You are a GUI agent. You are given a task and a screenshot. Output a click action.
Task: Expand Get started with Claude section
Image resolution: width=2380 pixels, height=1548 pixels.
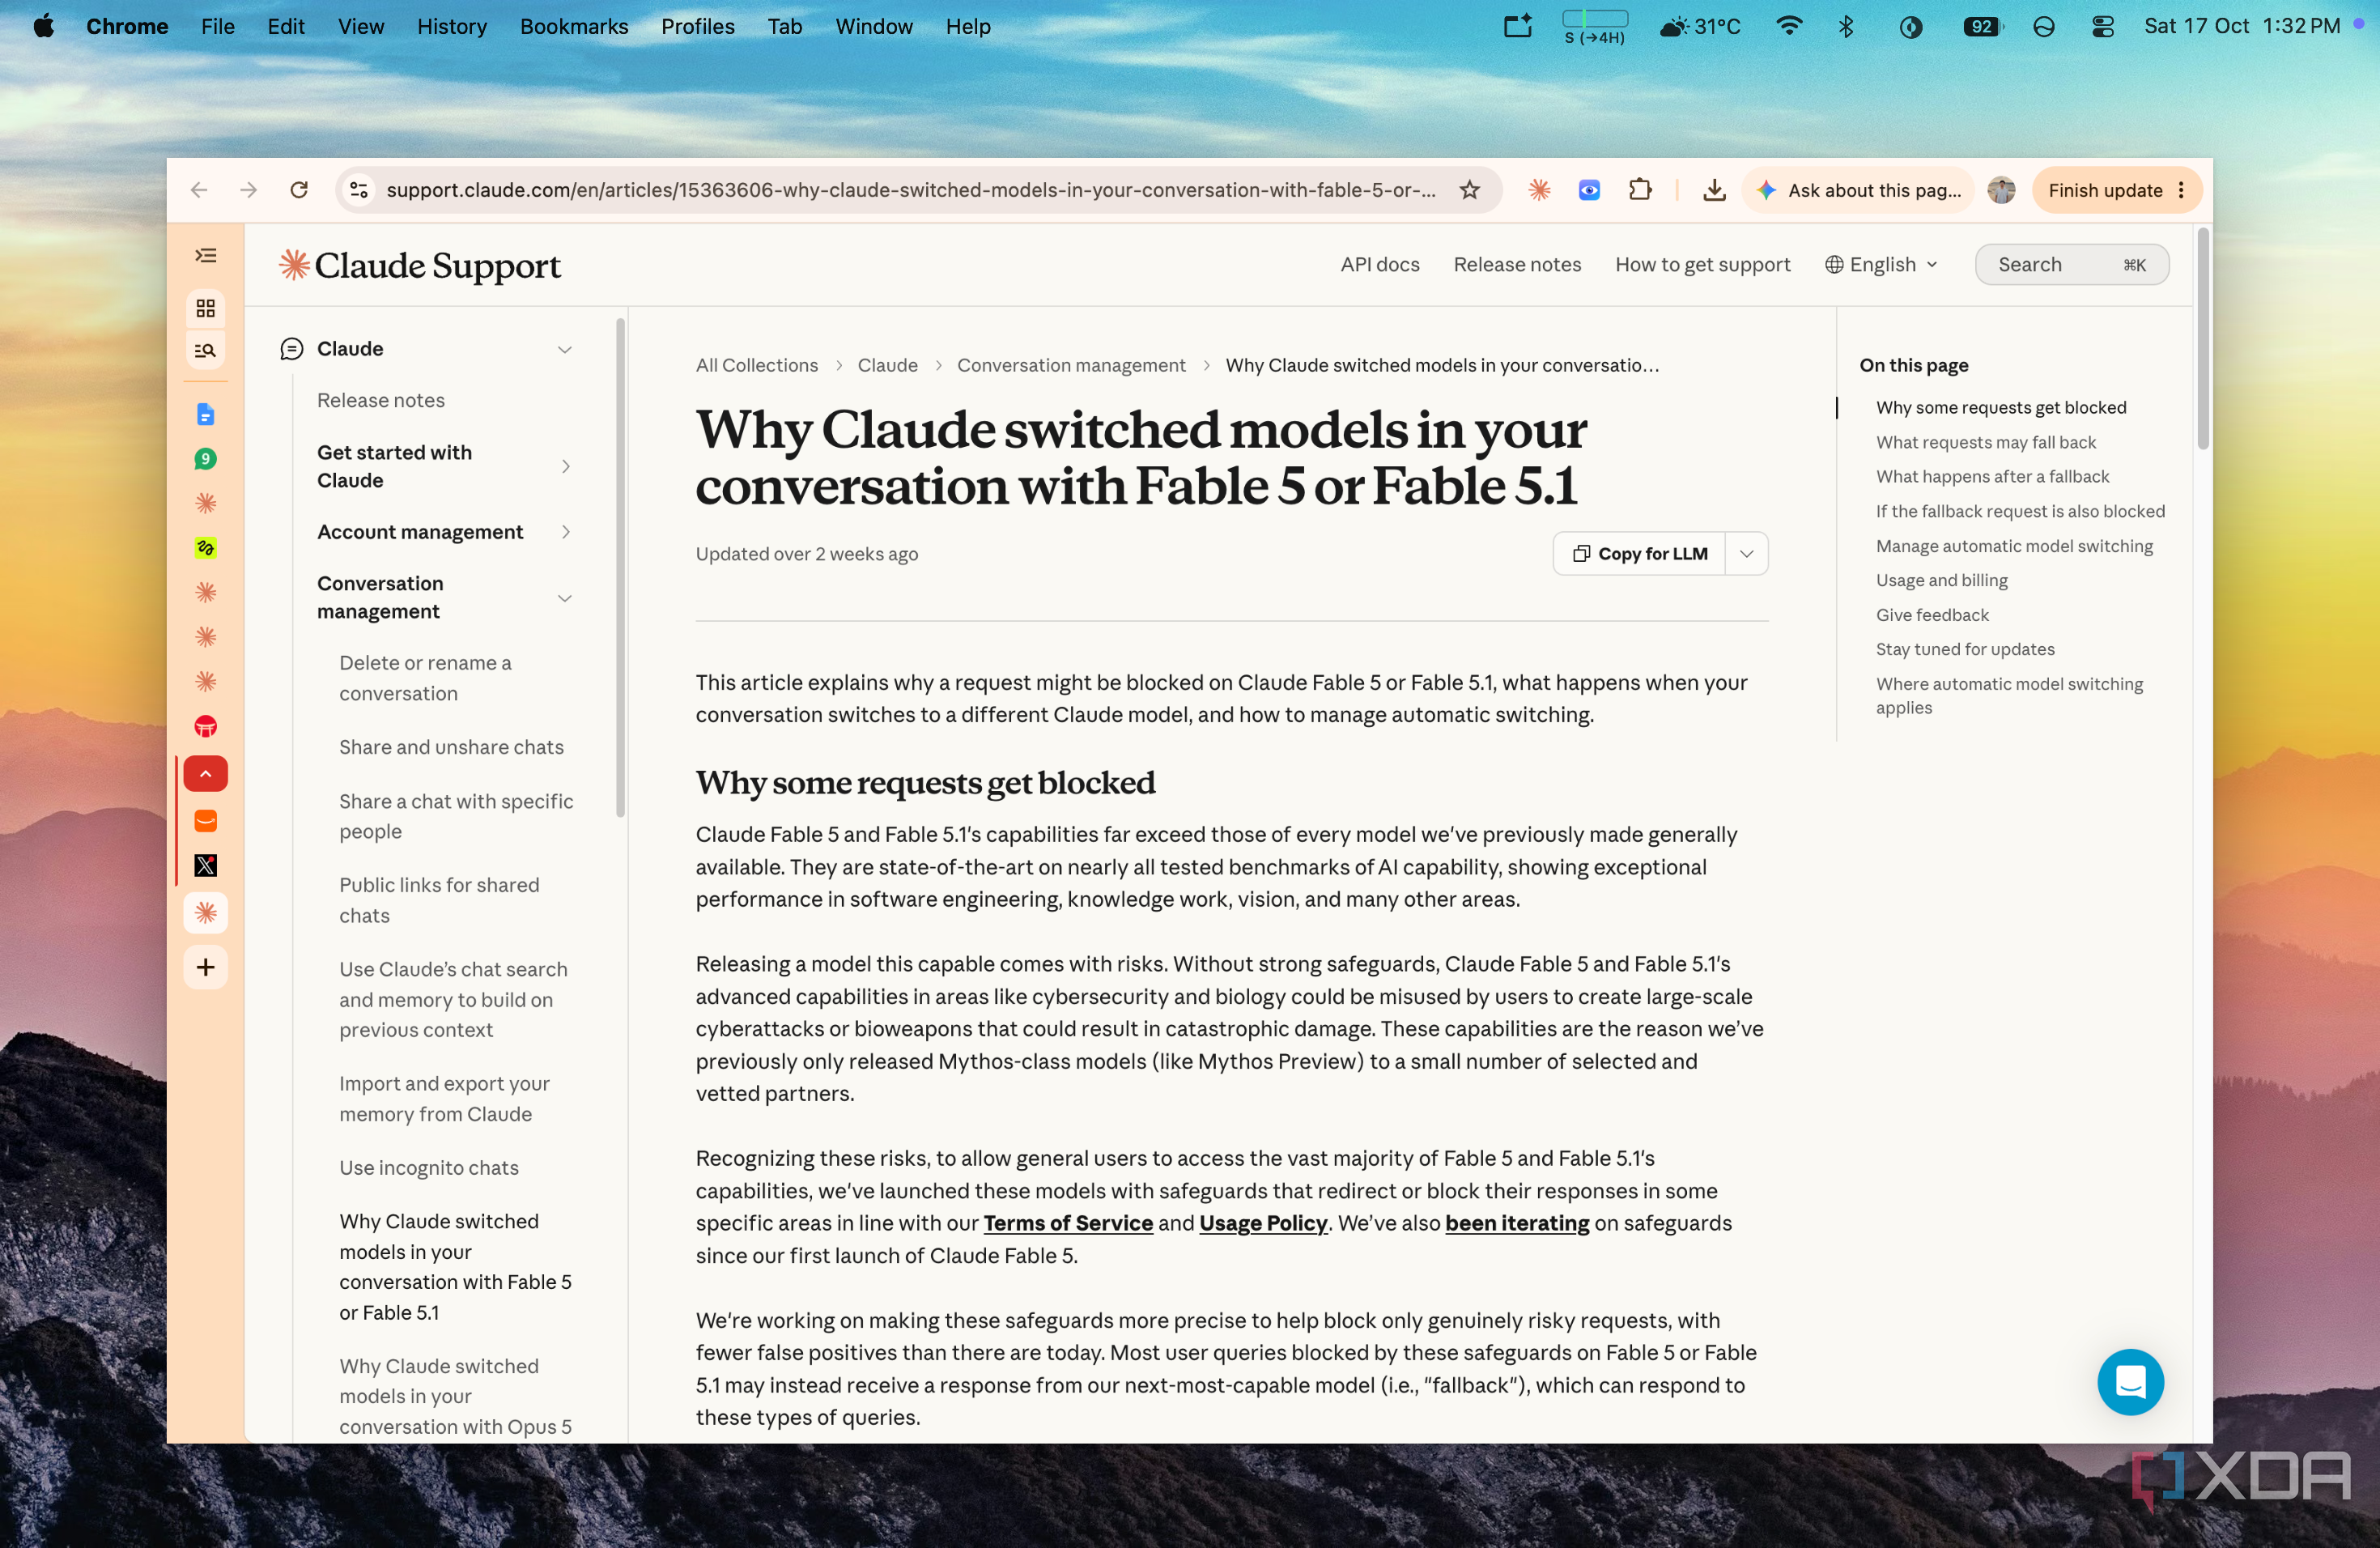[566, 467]
